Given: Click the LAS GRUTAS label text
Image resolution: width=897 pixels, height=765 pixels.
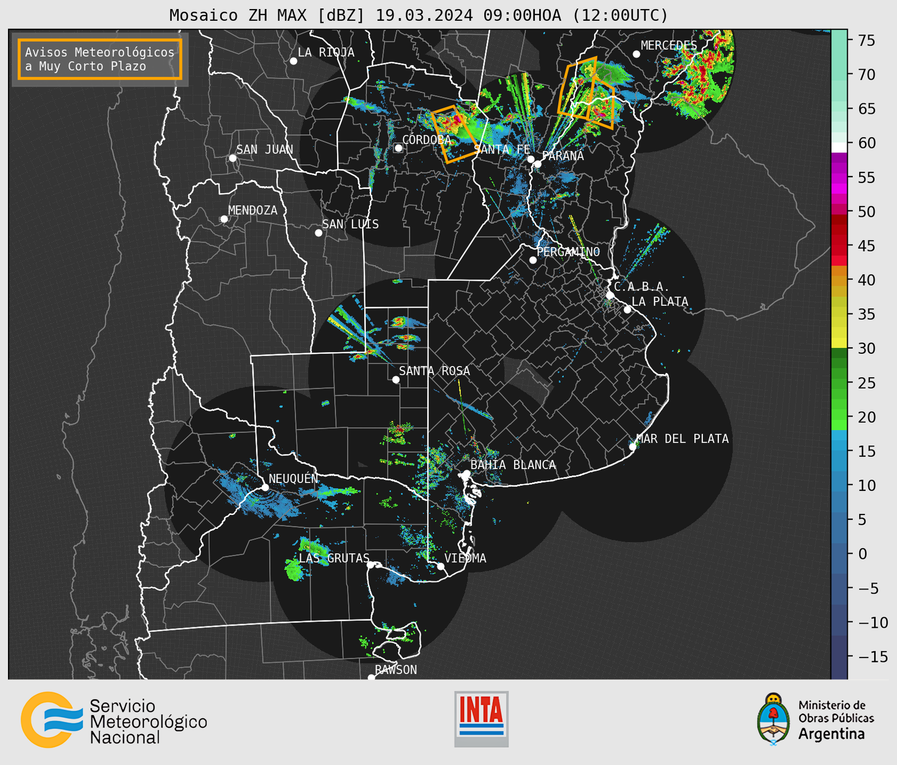Looking at the screenshot, I should tap(334, 558).
